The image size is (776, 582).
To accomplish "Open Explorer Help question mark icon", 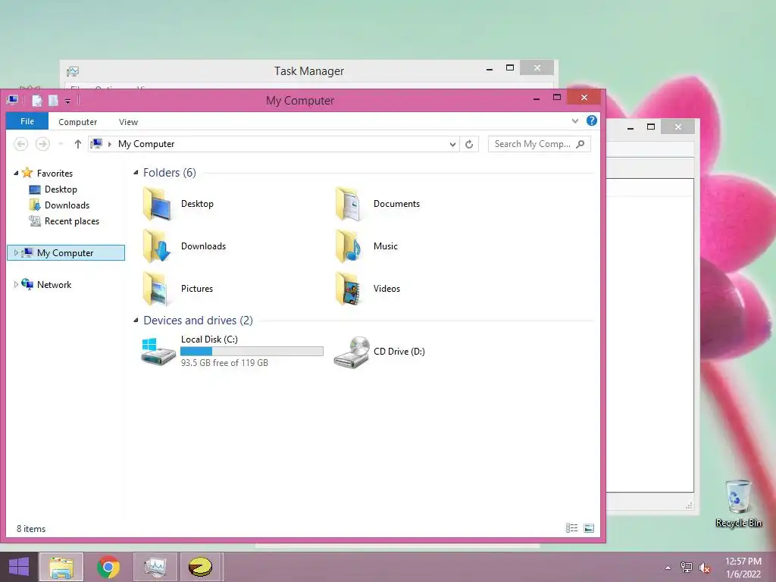I will pos(591,120).
